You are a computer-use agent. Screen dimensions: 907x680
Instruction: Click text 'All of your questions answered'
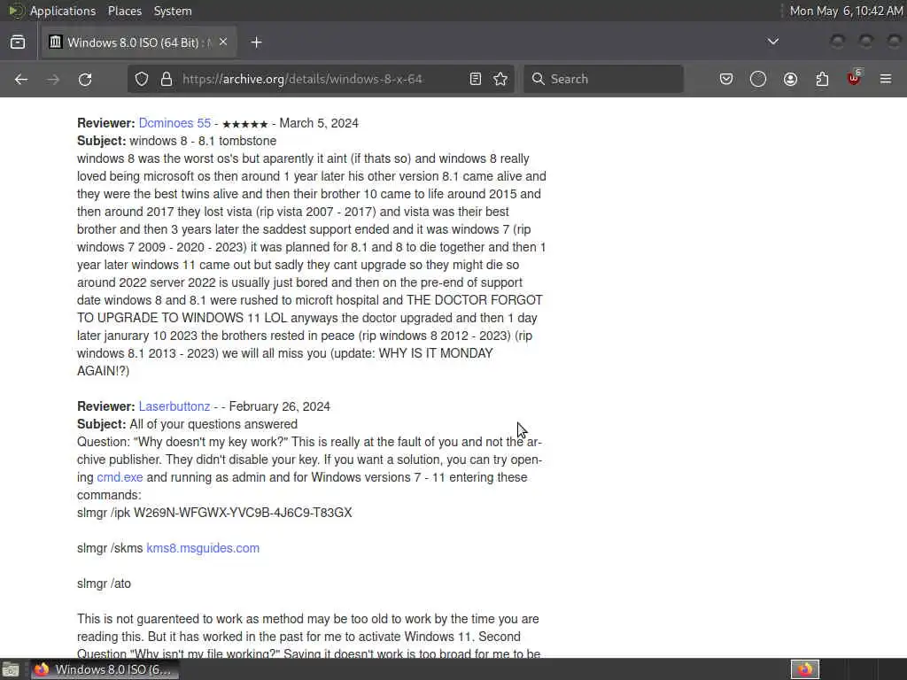pos(213,424)
